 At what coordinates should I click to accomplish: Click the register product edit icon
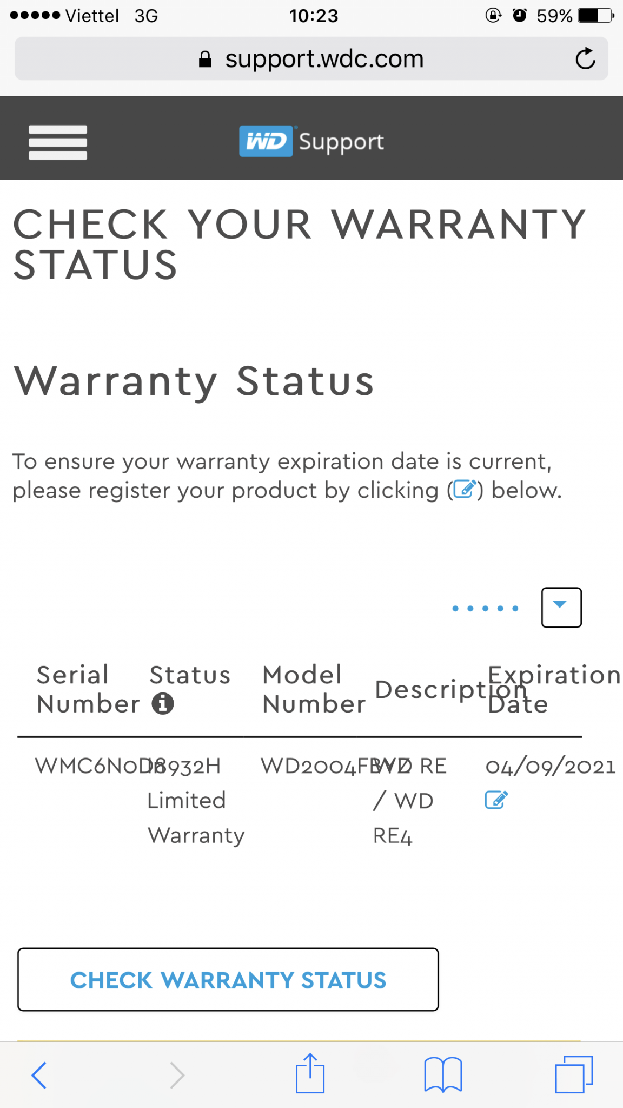click(x=496, y=800)
